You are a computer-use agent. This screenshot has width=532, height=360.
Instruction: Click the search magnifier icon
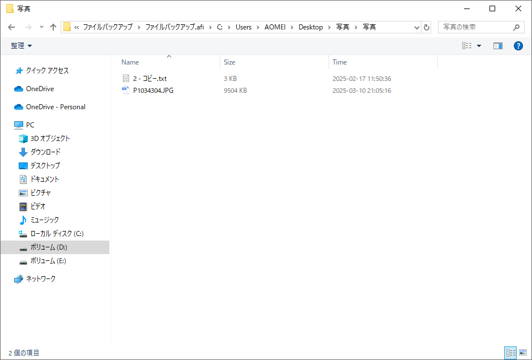tap(516, 27)
